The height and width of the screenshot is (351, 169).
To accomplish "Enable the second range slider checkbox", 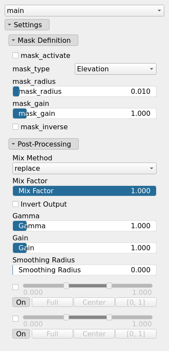I will pyautogui.click(x=15, y=319).
